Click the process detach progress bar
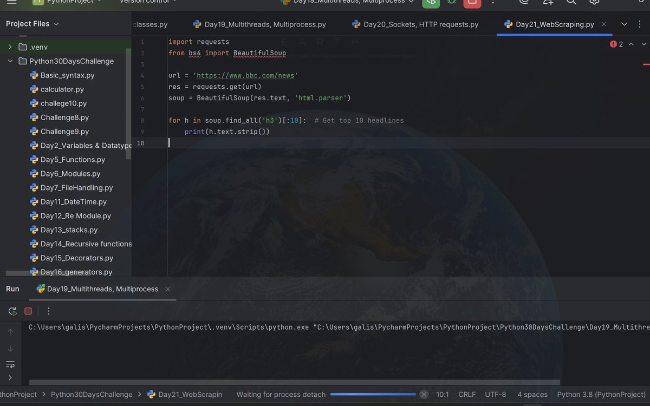The image size is (650, 406). [x=373, y=395]
